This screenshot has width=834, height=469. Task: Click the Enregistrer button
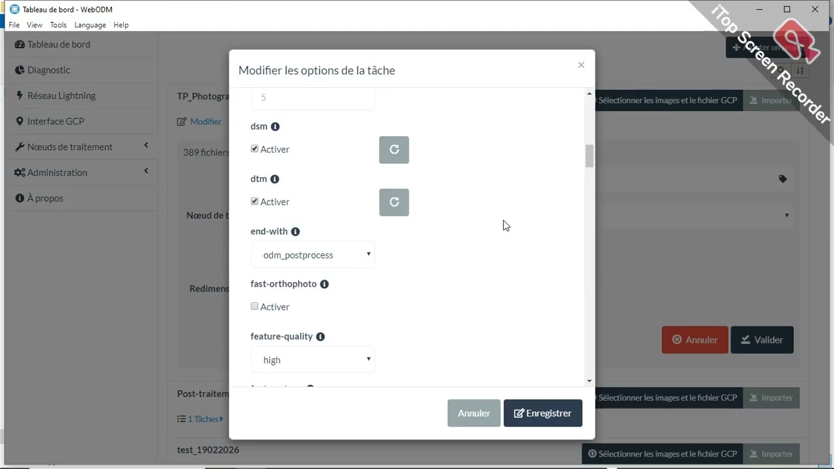[543, 413]
